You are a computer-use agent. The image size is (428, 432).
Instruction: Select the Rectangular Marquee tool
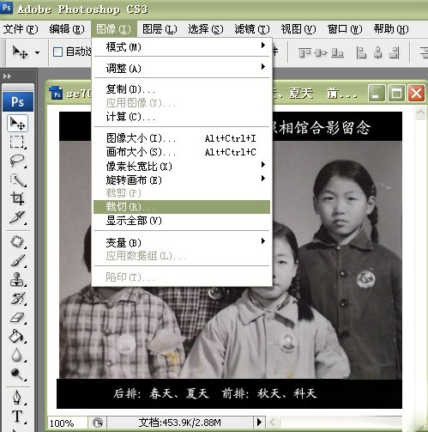click(x=17, y=143)
